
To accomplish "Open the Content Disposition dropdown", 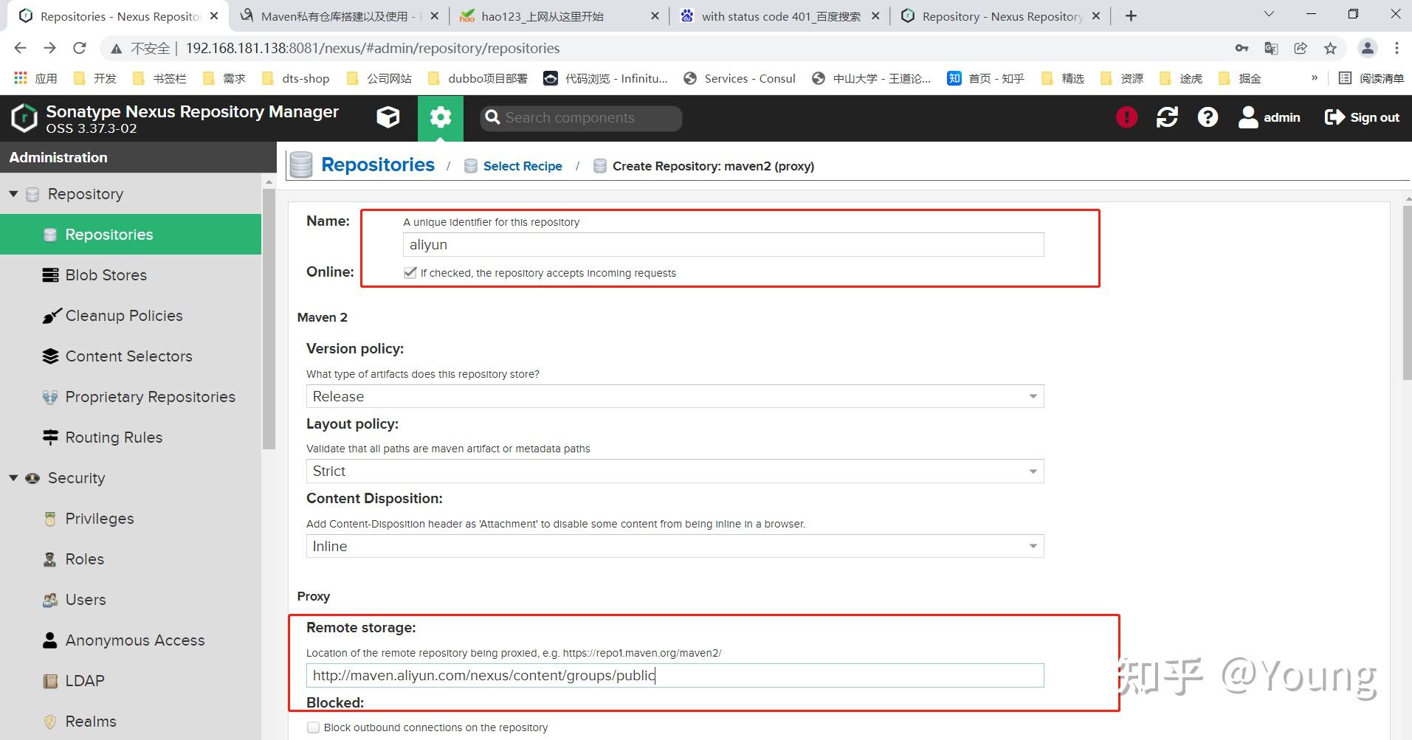I will click(x=675, y=547).
